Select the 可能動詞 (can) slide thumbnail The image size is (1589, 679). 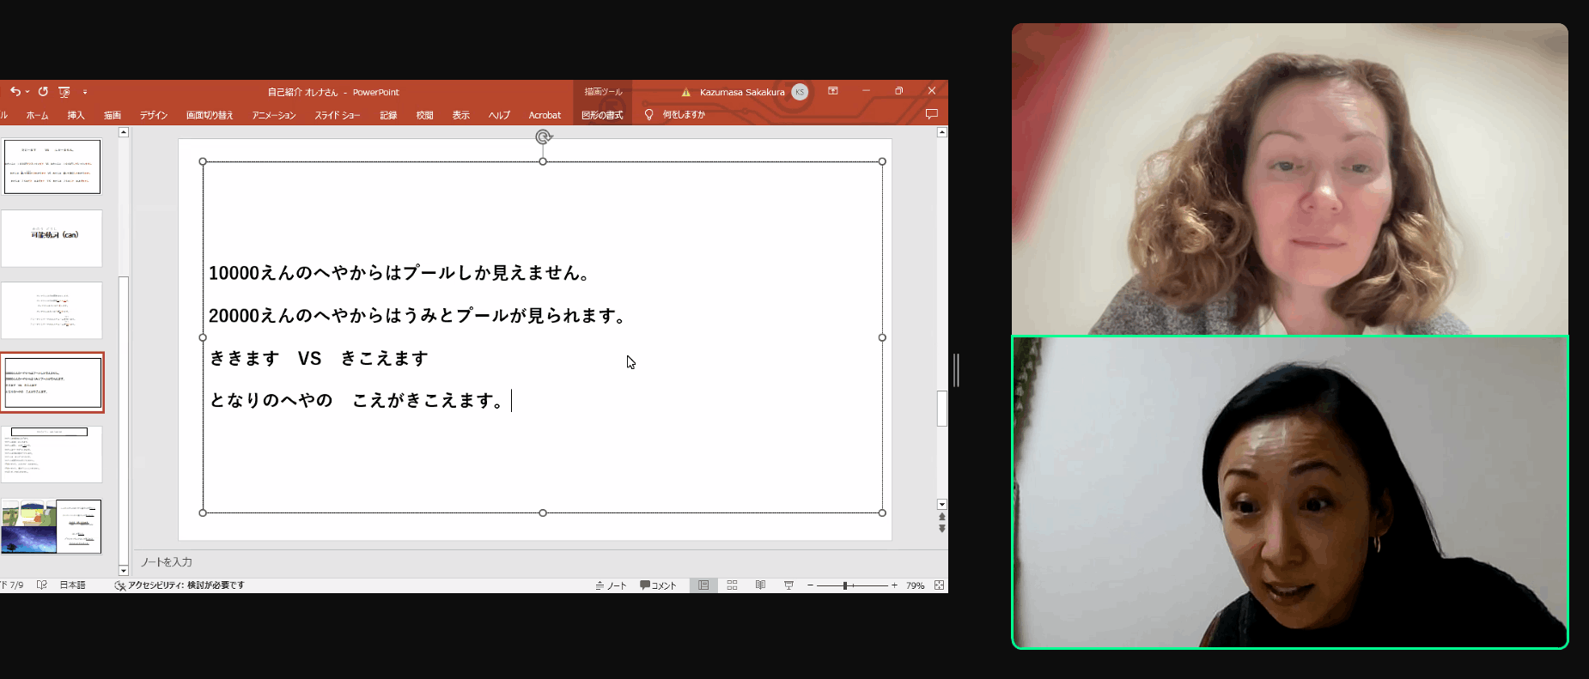click(x=52, y=239)
